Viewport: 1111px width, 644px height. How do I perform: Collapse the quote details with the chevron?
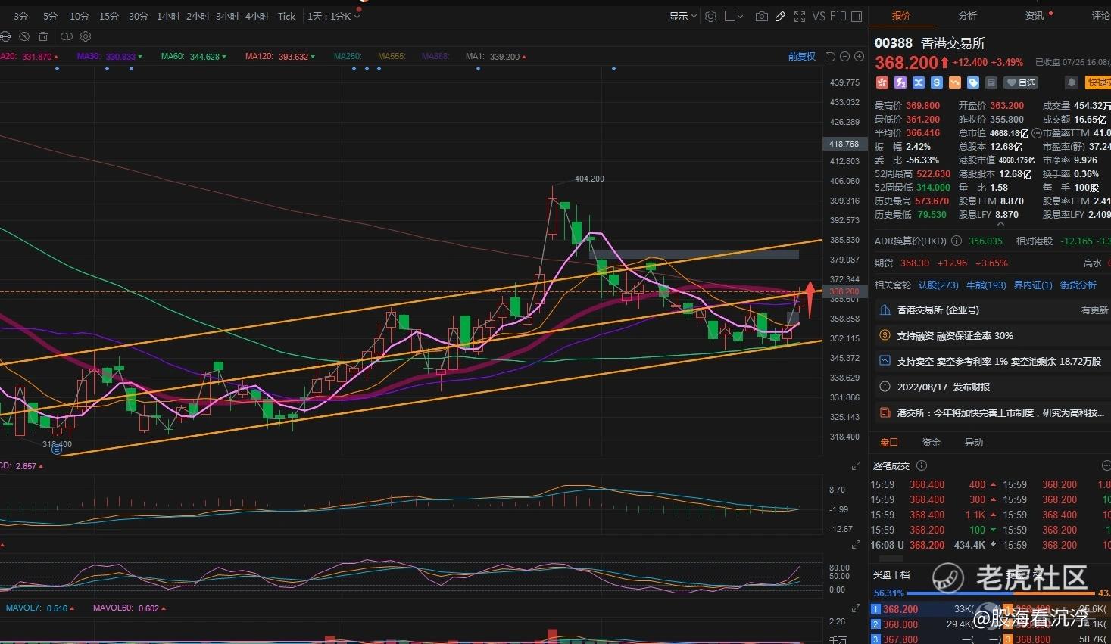1000,224
